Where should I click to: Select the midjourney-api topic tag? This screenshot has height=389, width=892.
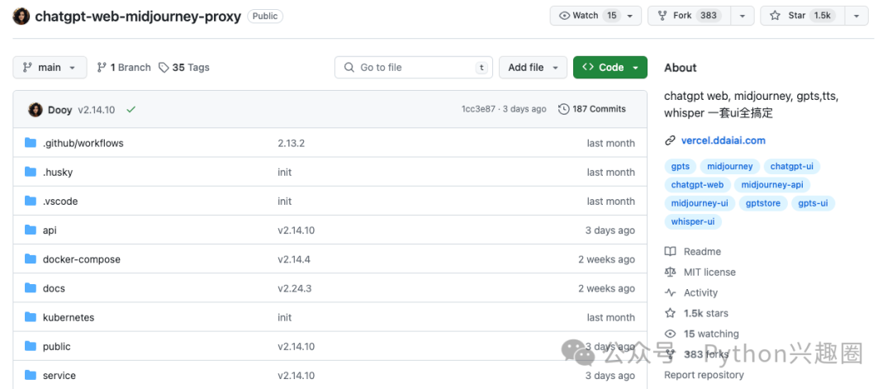(x=772, y=185)
